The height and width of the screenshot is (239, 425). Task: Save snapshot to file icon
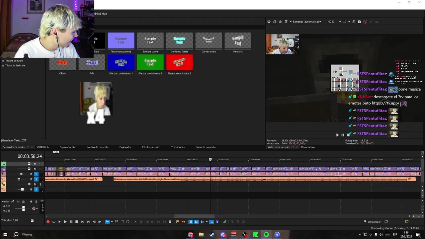click(x=359, y=22)
